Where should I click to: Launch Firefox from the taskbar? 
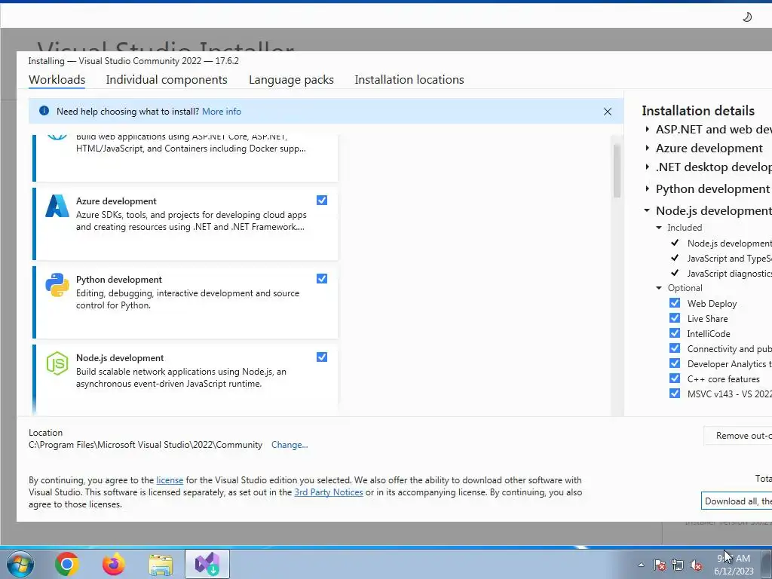pyautogui.click(x=114, y=564)
